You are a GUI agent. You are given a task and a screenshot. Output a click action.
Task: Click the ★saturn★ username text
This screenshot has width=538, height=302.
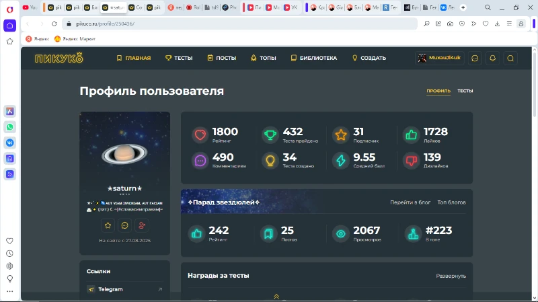(x=124, y=188)
